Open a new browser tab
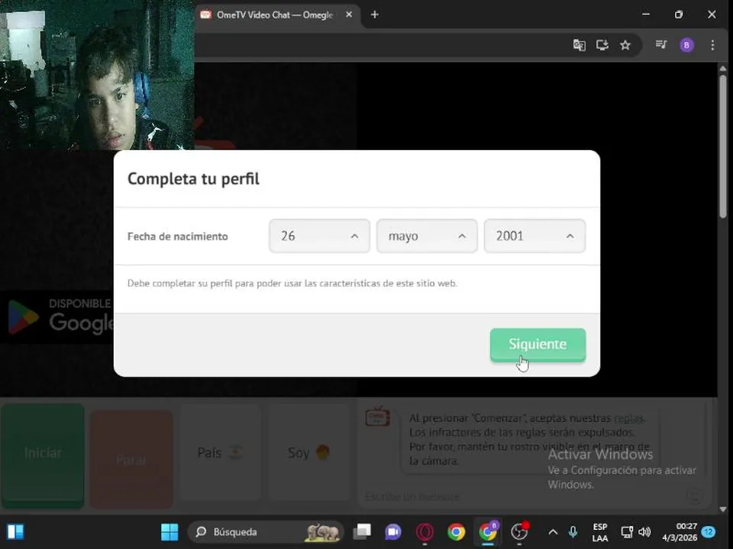The image size is (733, 549). (x=374, y=14)
